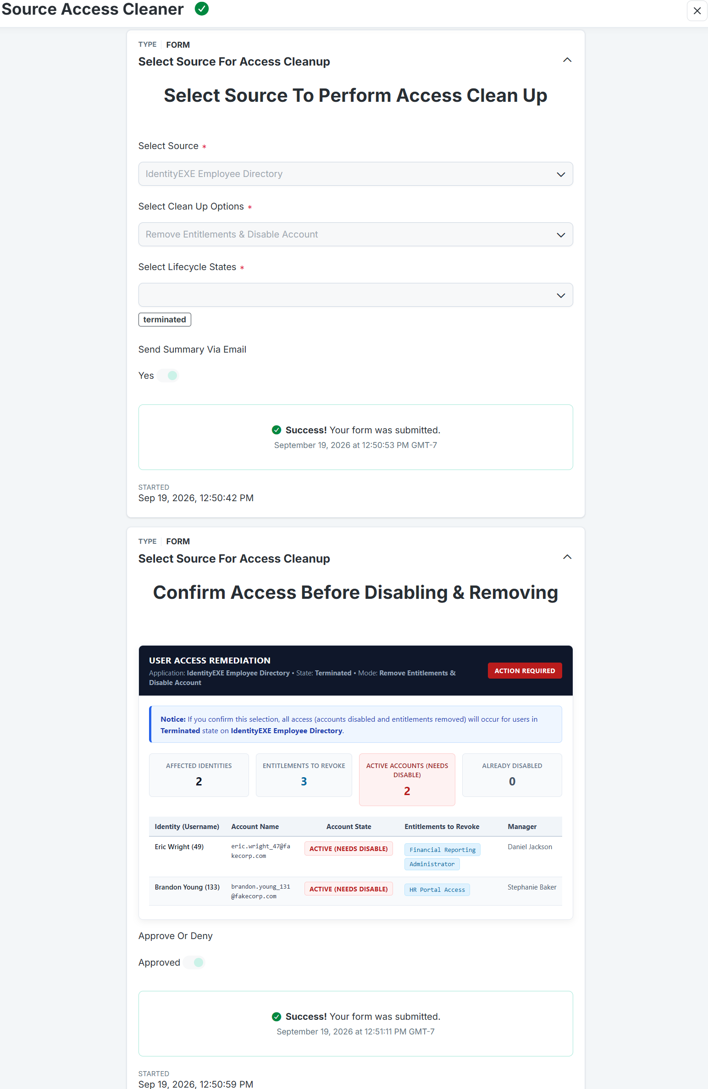Open the Select Clean Up Options dropdown
Viewport: 708px width, 1089px height.
tap(355, 234)
